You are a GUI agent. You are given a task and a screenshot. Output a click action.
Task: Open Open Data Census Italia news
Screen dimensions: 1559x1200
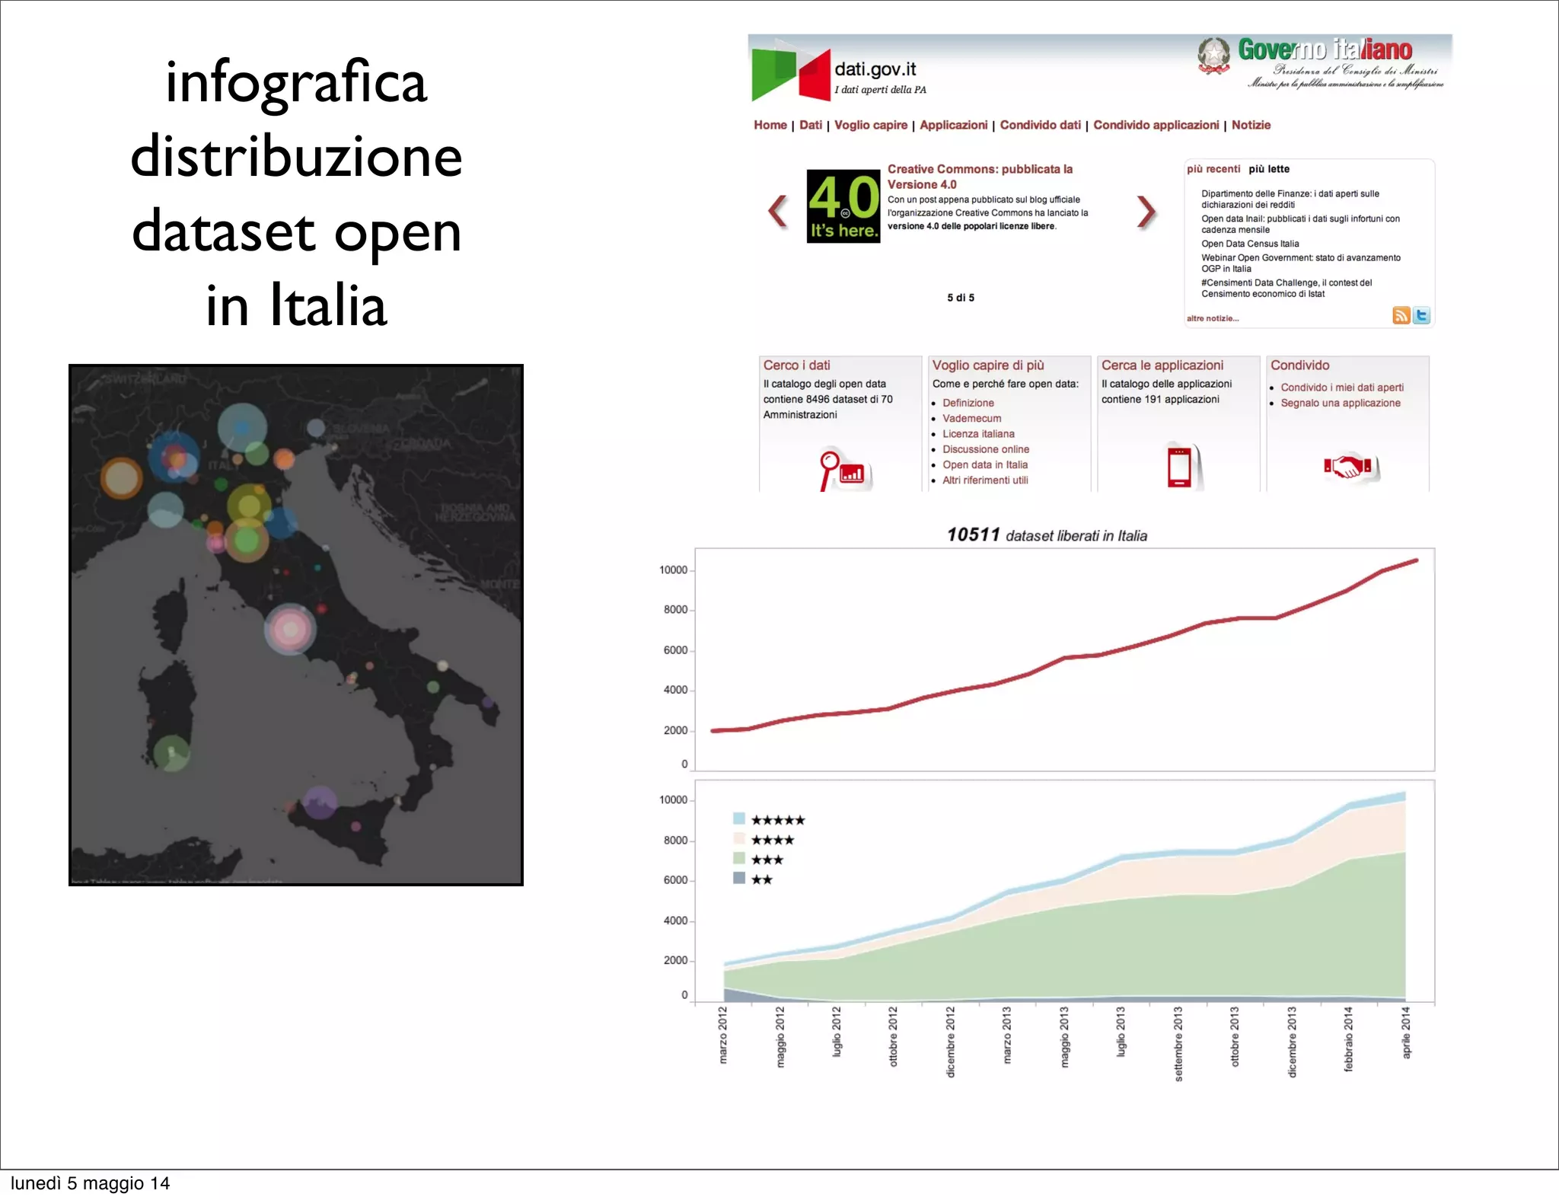1250,244
